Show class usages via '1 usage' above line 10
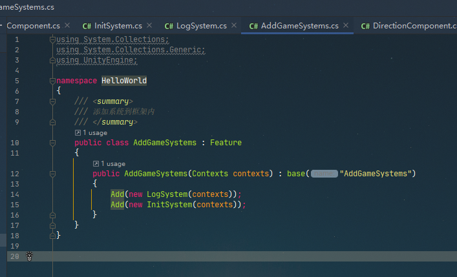457x277 pixels. point(95,133)
